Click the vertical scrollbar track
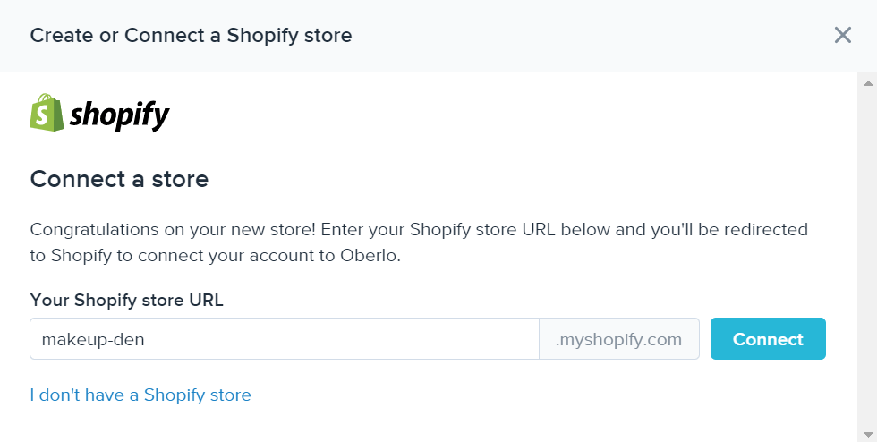The width and height of the screenshot is (877, 442). (x=867, y=259)
